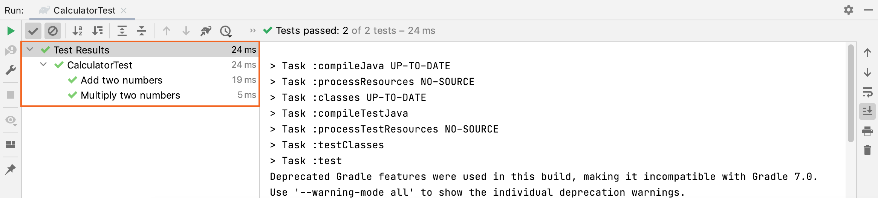The width and height of the screenshot is (878, 198).
Task: Expand all test nodes
Action: coord(122,31)
